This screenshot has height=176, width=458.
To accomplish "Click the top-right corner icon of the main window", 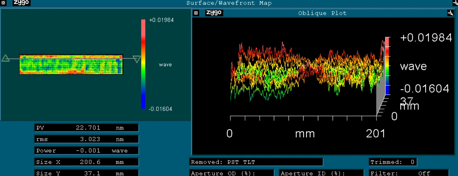I will 455,3.
